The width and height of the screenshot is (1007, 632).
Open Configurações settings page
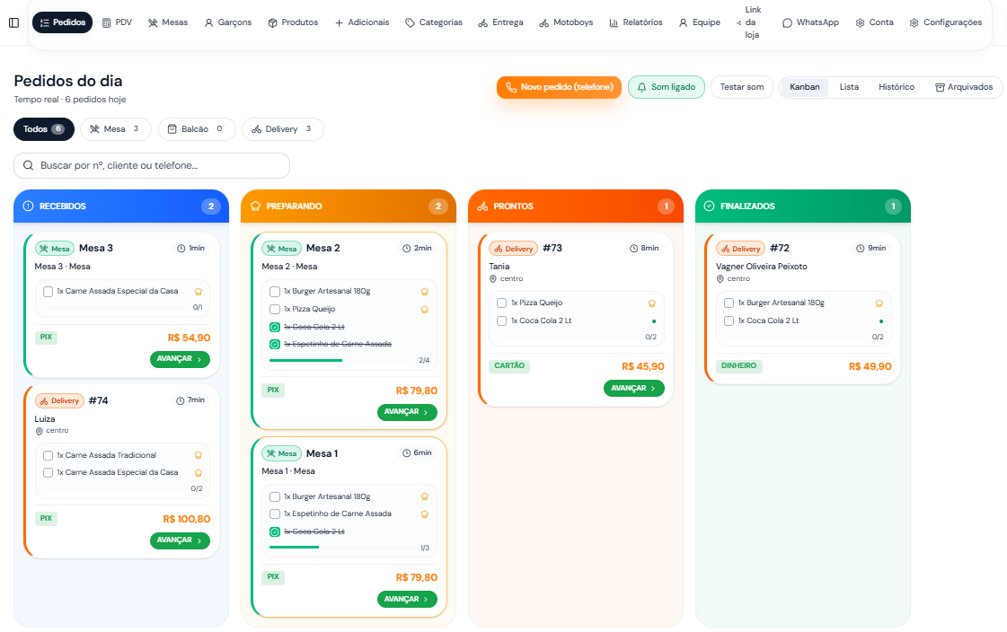click(946, 22)
